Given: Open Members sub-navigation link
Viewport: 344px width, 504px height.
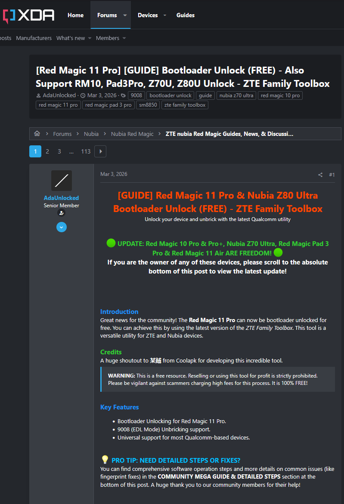Looking at the screenshot, I should tap(108, 38).
